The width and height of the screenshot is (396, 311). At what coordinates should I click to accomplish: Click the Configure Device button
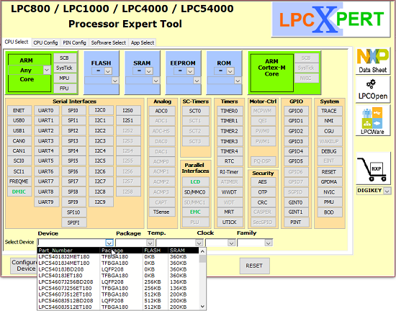pos(24,266)
